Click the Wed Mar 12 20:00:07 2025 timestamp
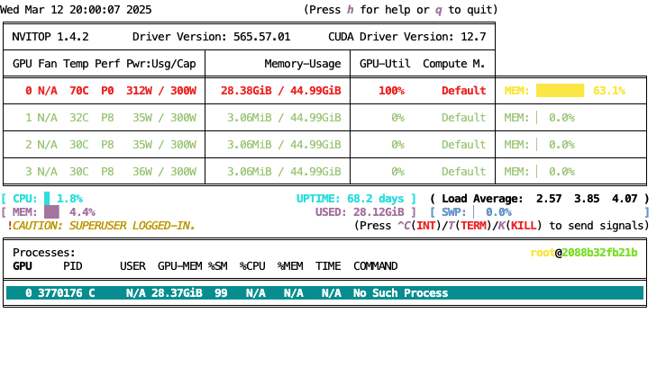Screen dimensions: 666x376 76,10
